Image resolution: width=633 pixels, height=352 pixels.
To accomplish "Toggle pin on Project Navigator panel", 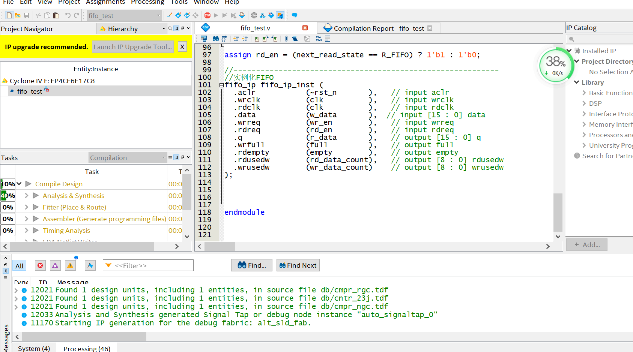I will tap(177, 28).
